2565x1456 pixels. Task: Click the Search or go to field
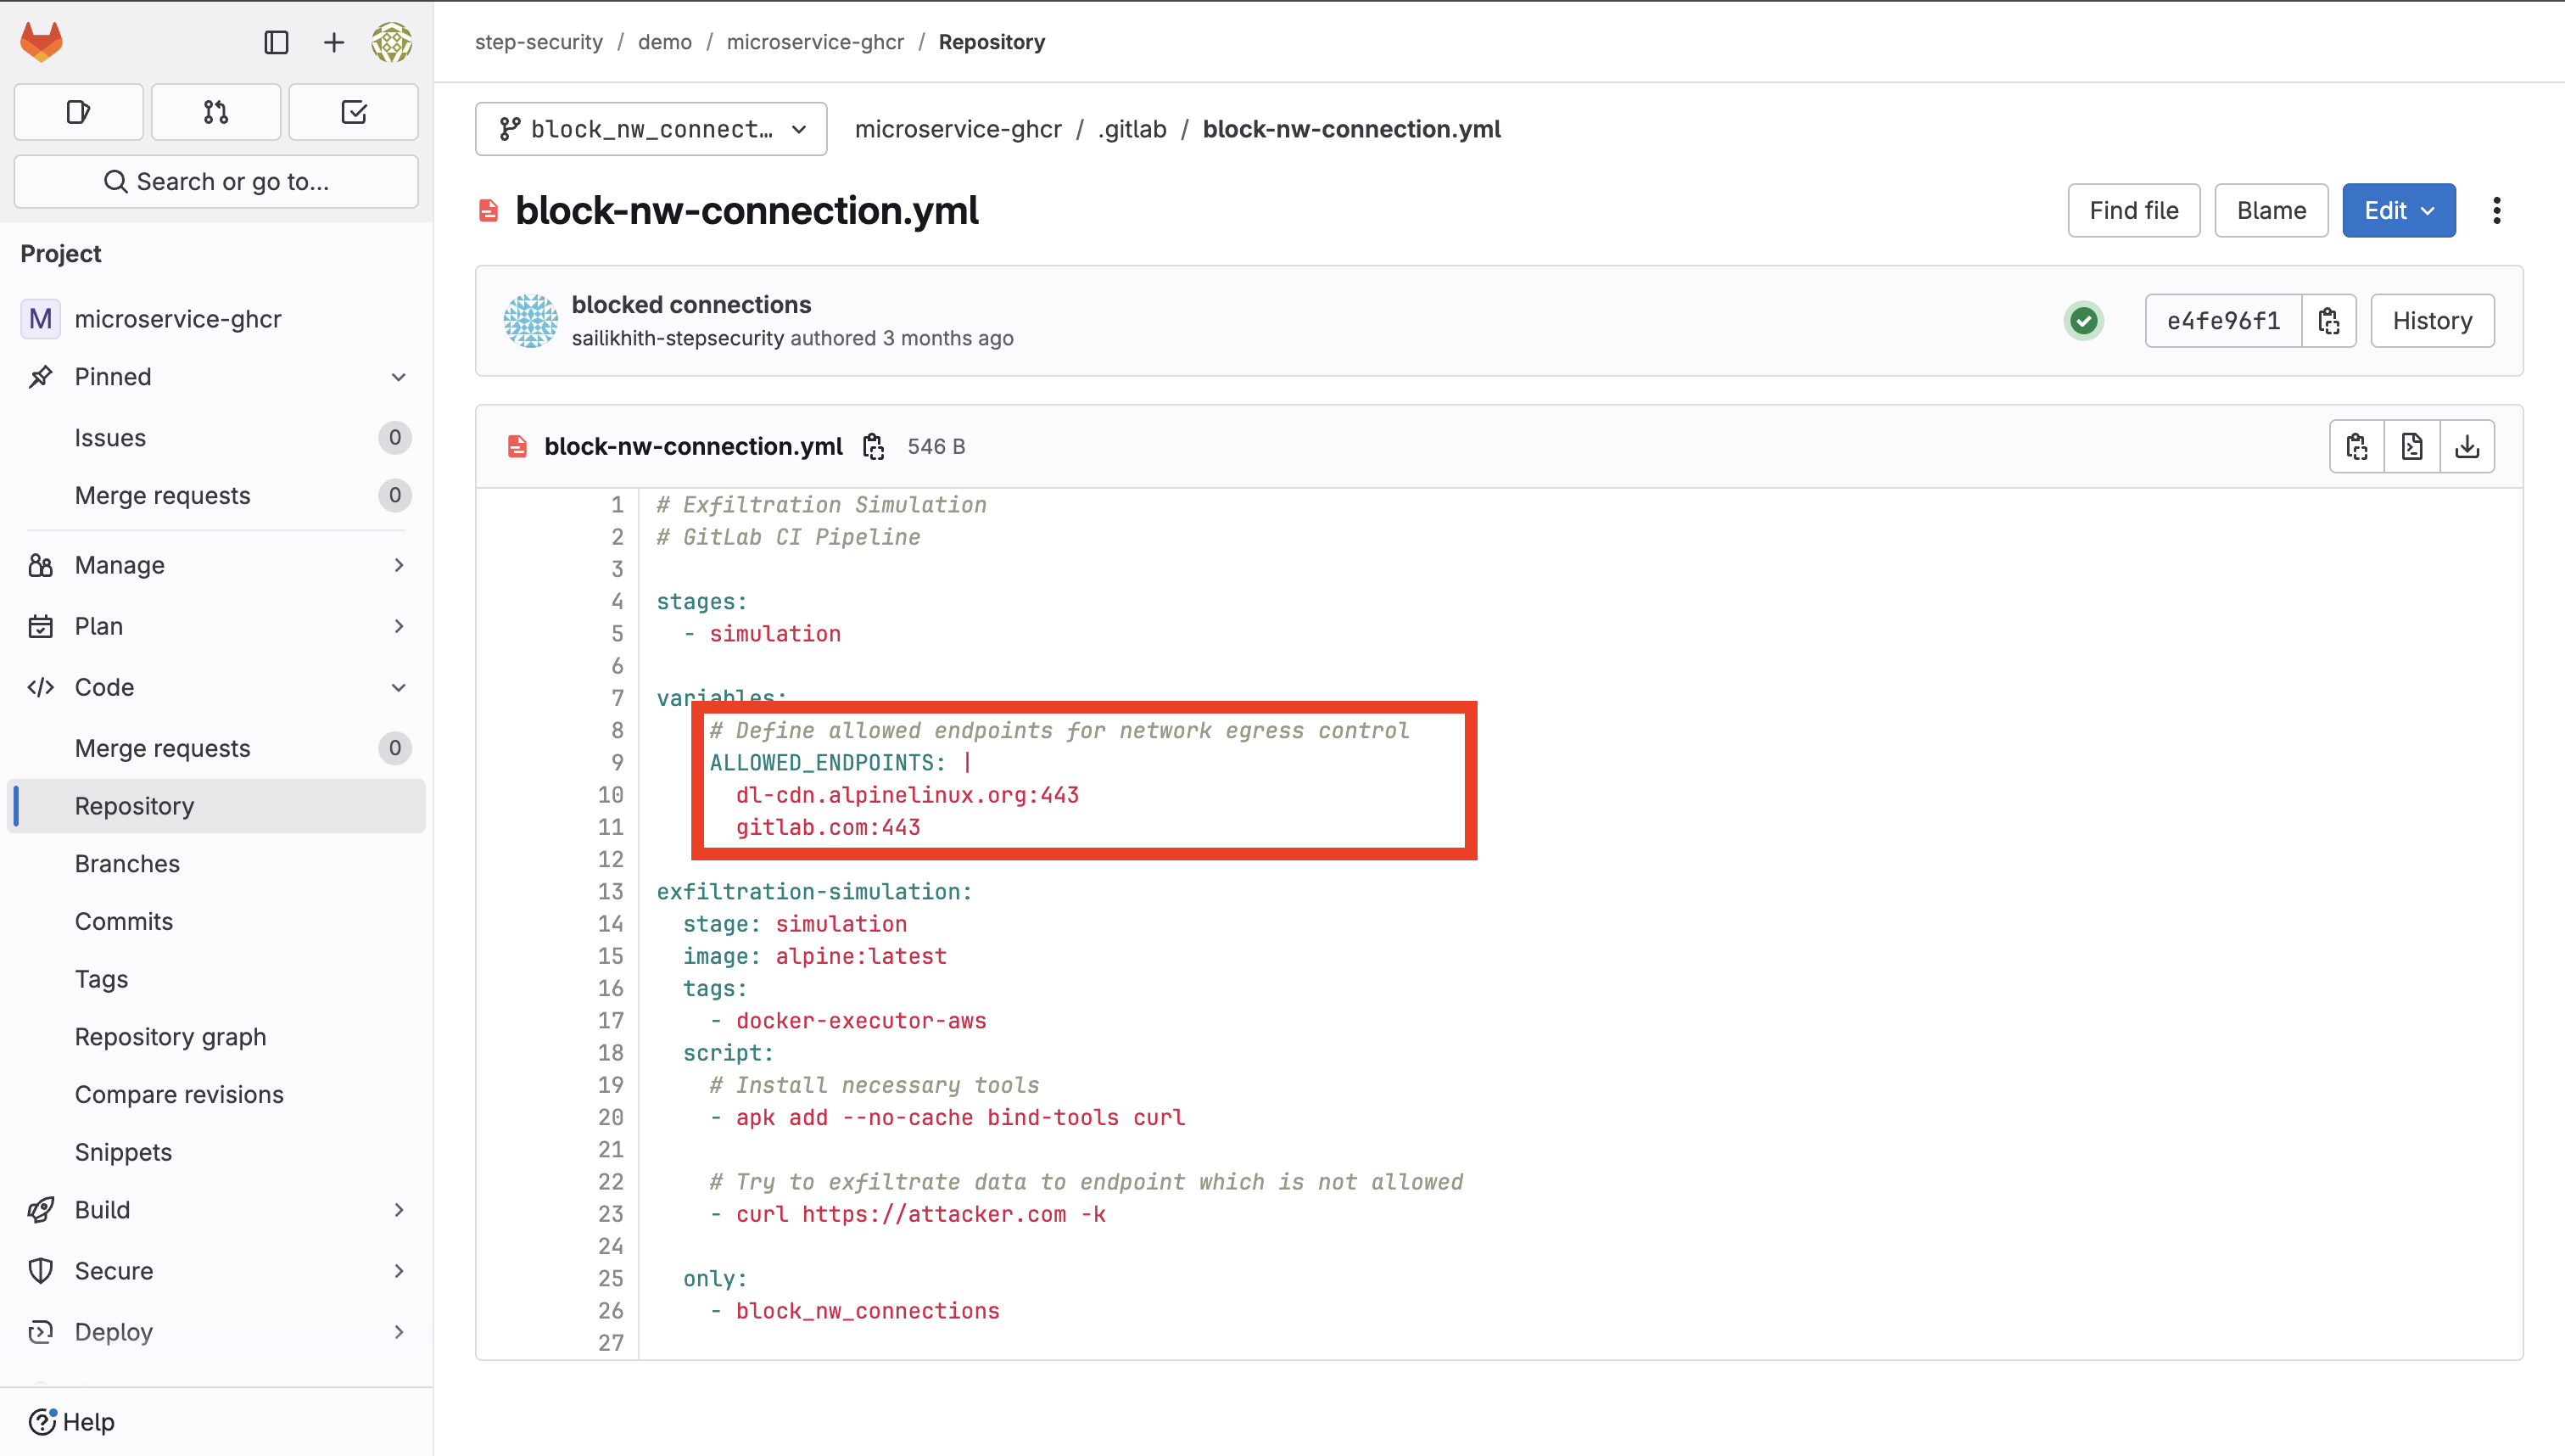click(216, 182)
